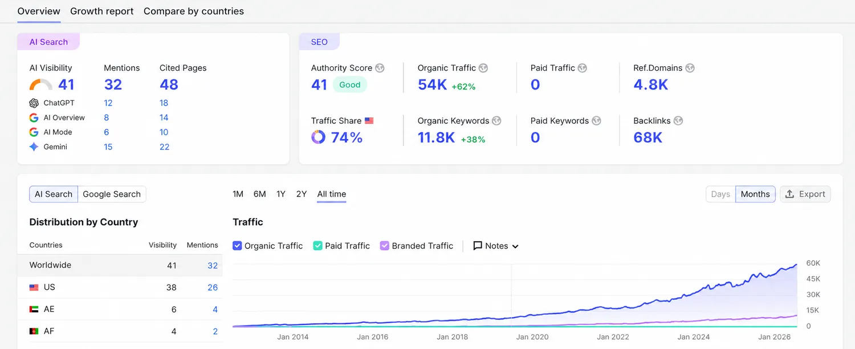Viewport: 855px width, 349px height.
Task: Click the upload arrow icon in Export
Action: point(789,194)
